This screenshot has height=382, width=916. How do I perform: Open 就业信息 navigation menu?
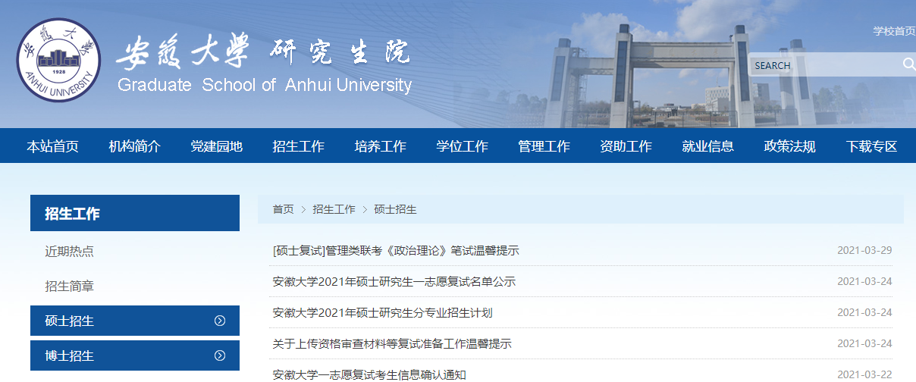click(x=707, y=146)
